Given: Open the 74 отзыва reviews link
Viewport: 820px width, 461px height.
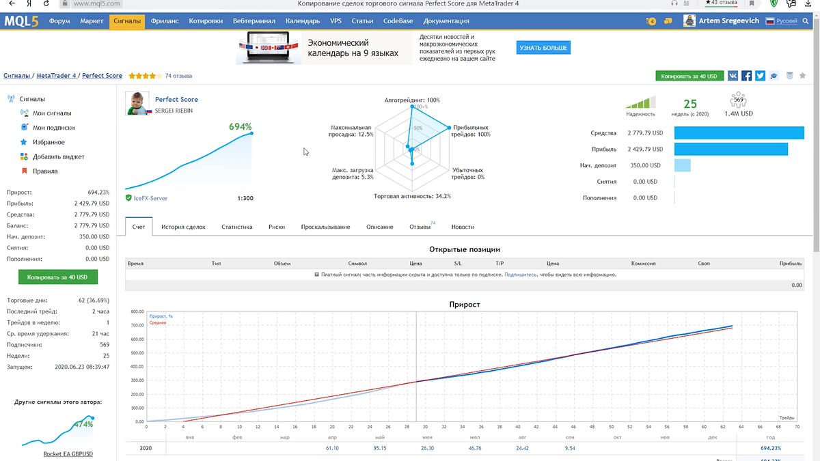Looking at the screenshot, I should (x=178, y=76).
